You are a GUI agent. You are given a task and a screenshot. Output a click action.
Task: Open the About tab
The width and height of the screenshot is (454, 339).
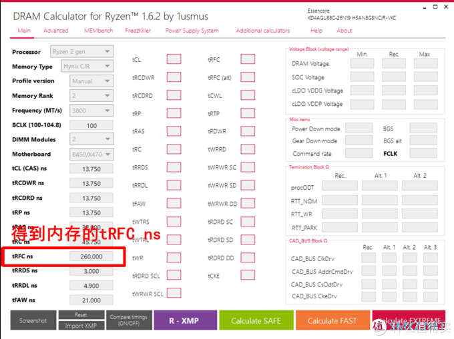pos(345,31)
